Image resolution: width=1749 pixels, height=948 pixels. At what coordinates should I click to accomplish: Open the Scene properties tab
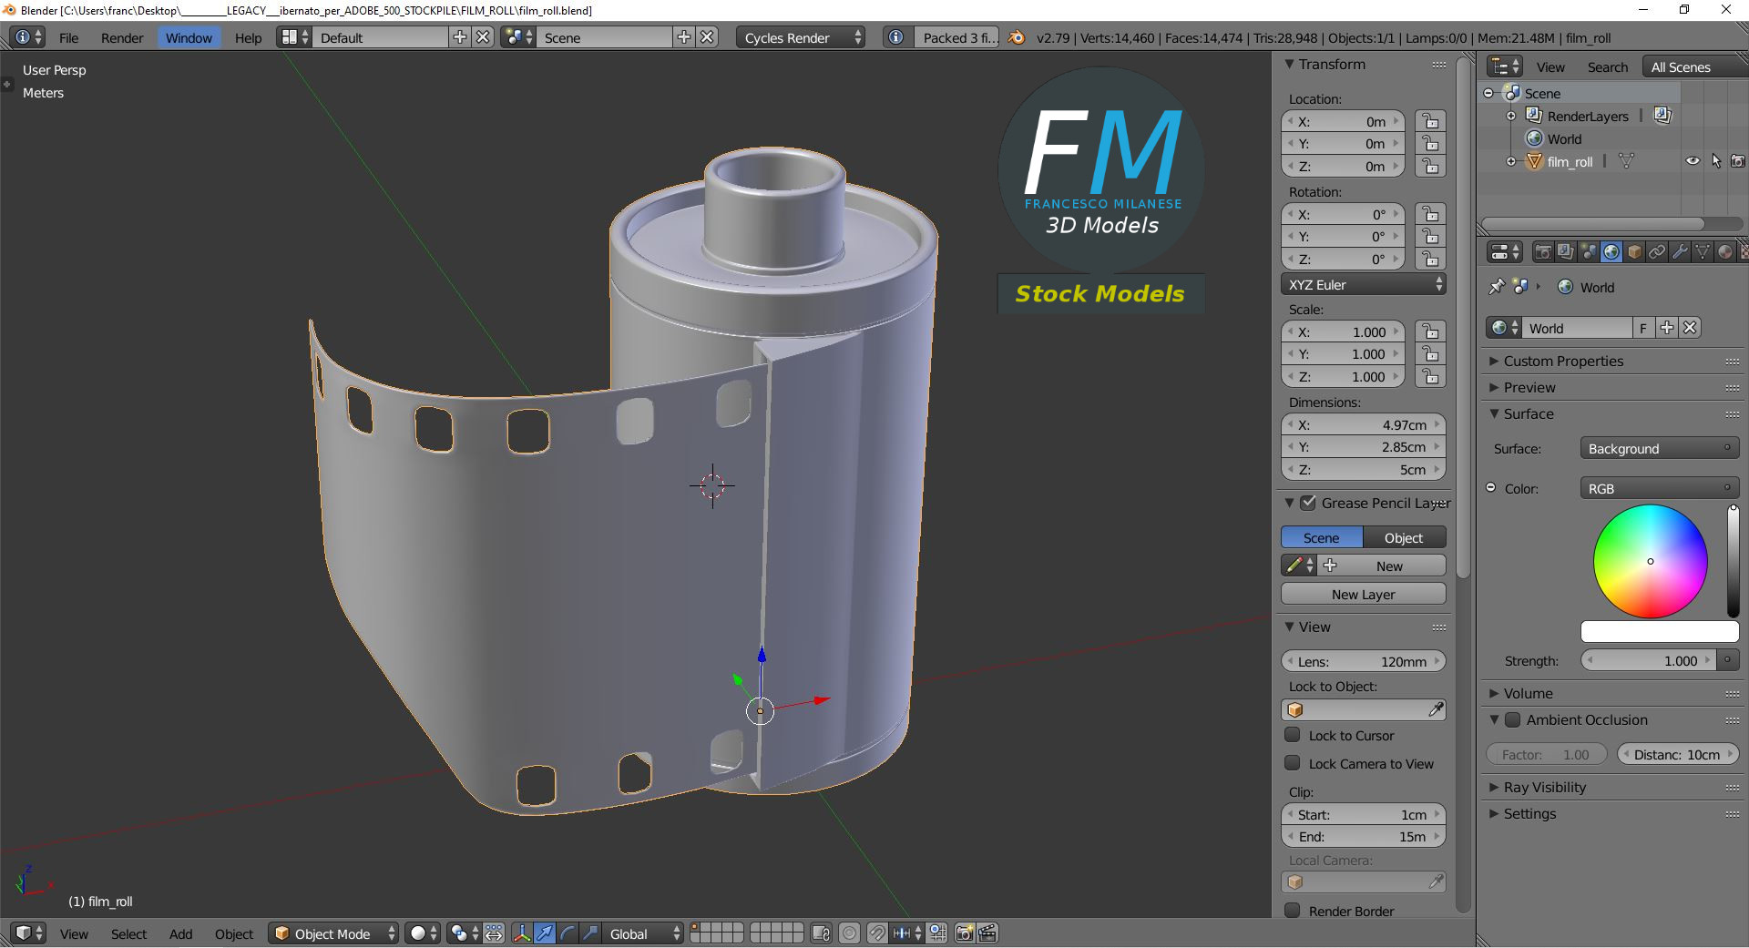(1589, 252)
